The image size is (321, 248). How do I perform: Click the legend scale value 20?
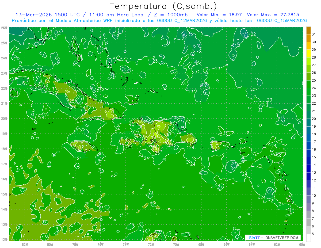(x=314, y=119)
